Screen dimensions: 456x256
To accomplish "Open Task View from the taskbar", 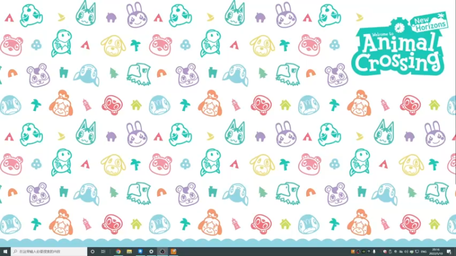I will click(x=103, y=251).
